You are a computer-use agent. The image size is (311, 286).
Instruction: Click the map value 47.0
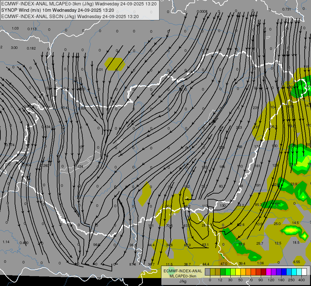pyautogui.click(x=224, y=264)
